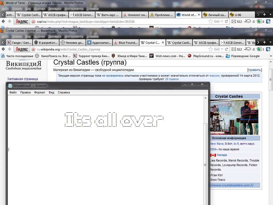Screen dimensions: 273x205
Task: Open the Журнал menu in the Wikipedia window
Action: (39, 36)
